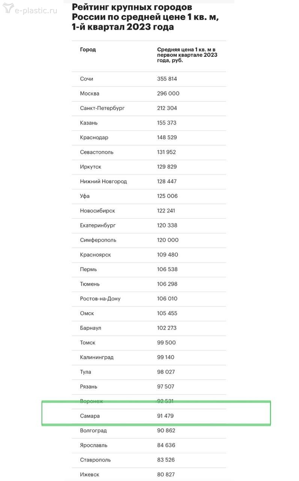Click the Калининград row
This screenshot has height=481, width=299.
coord(149,357)
